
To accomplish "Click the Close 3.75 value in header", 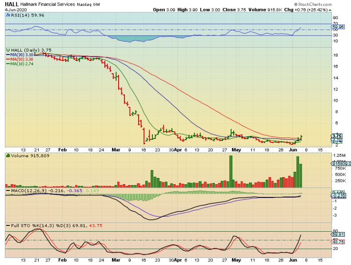I will click(x=234, y=10).
